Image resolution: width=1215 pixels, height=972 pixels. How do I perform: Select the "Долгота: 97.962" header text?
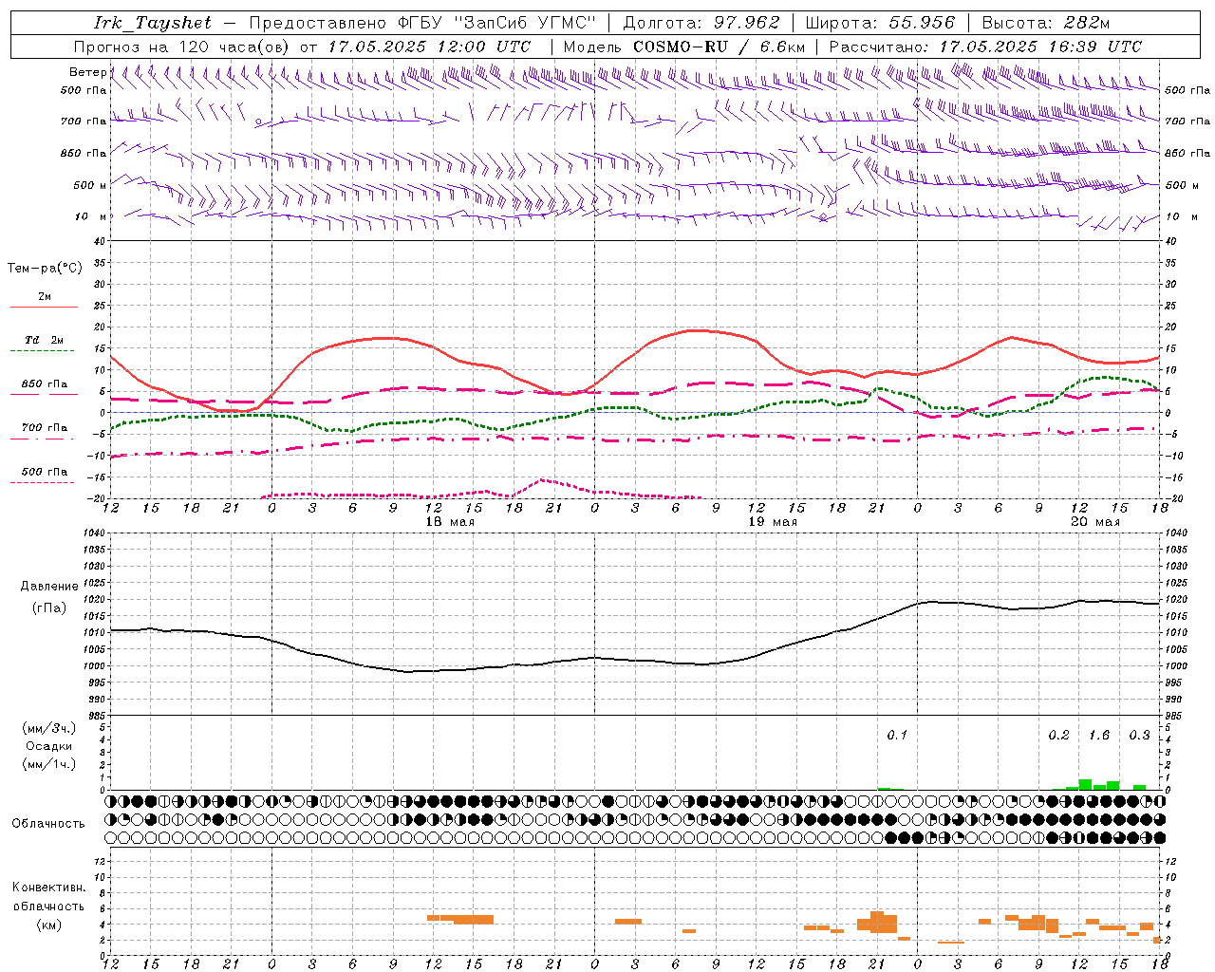click(x=701, y=23)
